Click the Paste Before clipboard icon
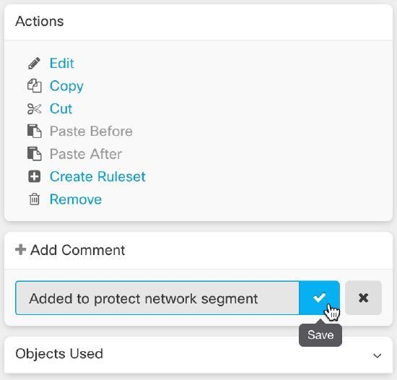 [34, 131]
